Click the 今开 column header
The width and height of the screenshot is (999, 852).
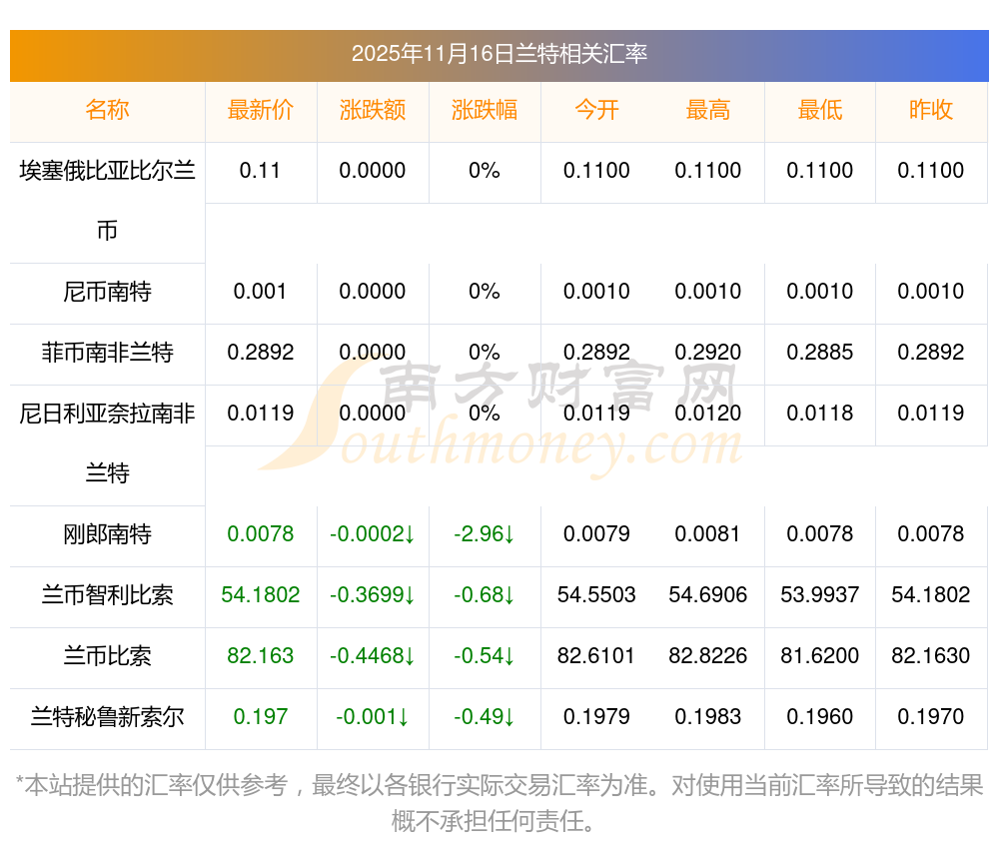(x=596, y=110)
